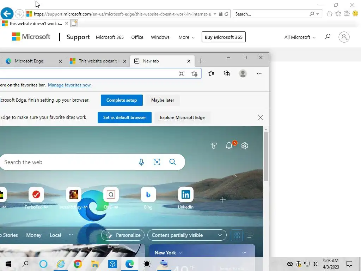Click the smiley feedback icon
Image resolution: width=361 pixels, height=271 pixels.
[x=355, y=14]
